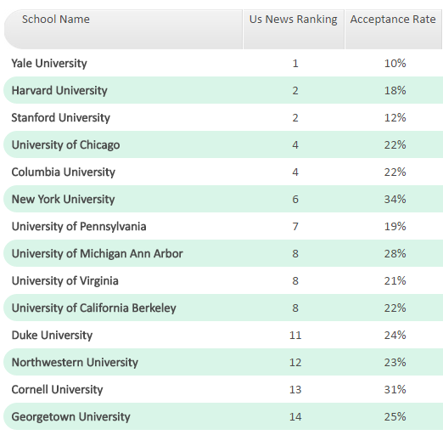The width and height of the screenshot is (443, 435).
Task: Click Duke University's ranking 11 cell
Action: pos(295,335)
